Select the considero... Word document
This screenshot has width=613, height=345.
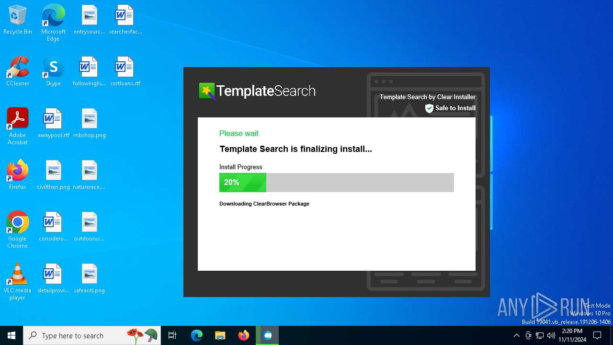pos(53,227)
